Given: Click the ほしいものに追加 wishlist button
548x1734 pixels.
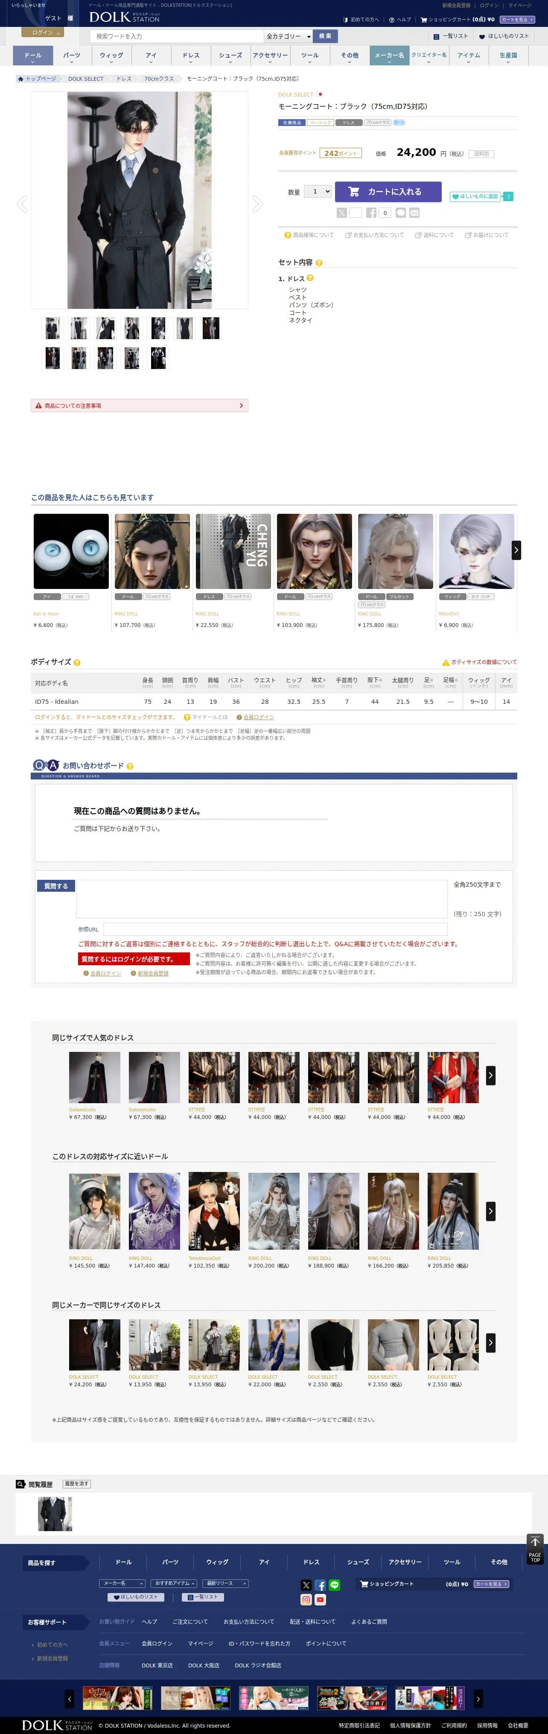Looking at the screenshot, I should click(x=475, y=196).
